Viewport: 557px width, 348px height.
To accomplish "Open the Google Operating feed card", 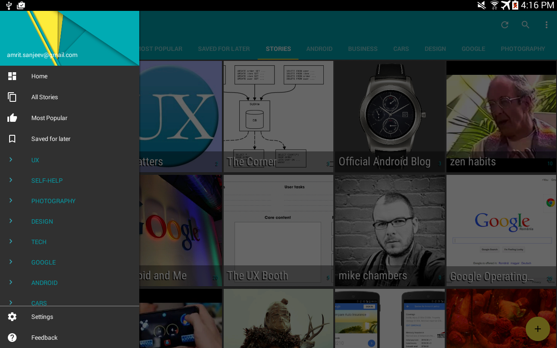I will pyautogui.click(x=501, y=231).
